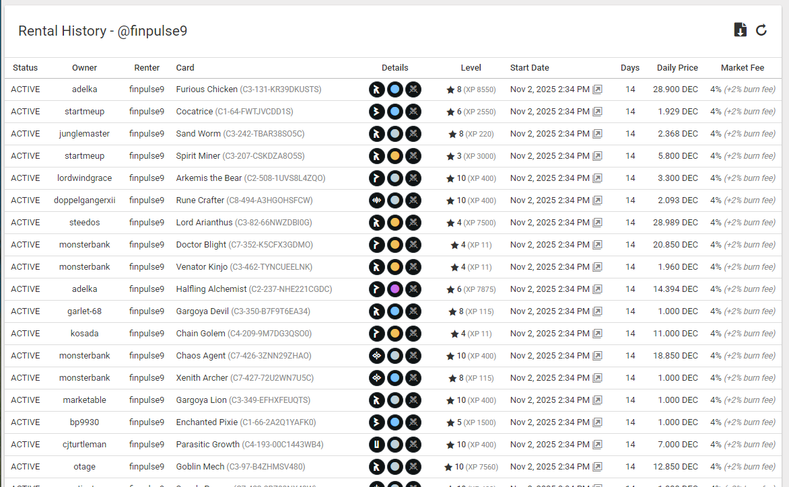The height and width of the screenshot is (487, 789).
Task: Click blue rarity circle for Cocatrice
Action: click(395, 112)
